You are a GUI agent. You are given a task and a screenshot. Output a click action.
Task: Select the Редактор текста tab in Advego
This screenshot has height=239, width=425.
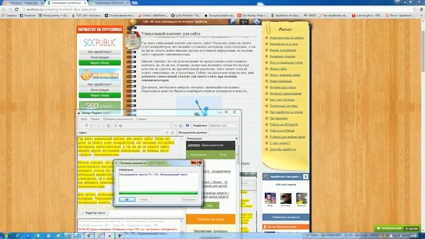[x=93, y=213]
